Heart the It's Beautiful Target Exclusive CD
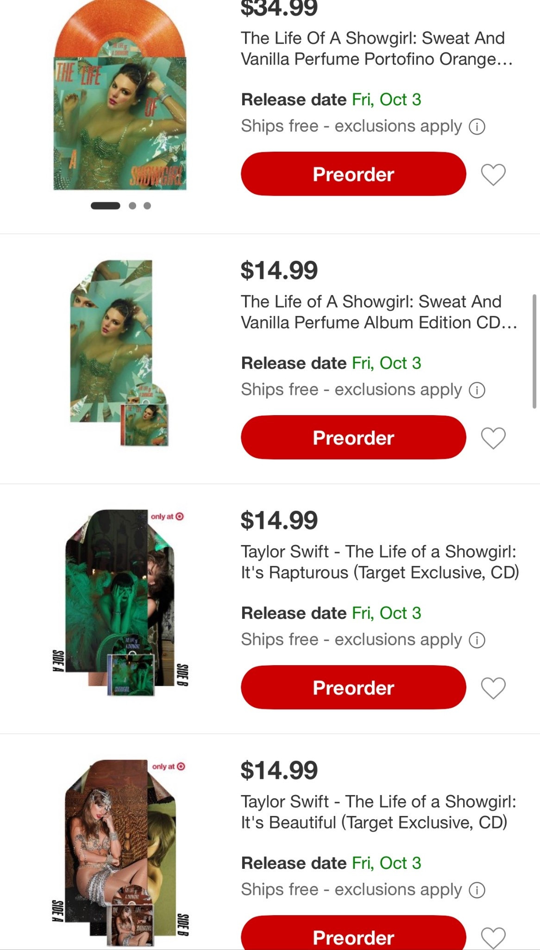This screenshot has width=540, height=950. pos(493,937)
